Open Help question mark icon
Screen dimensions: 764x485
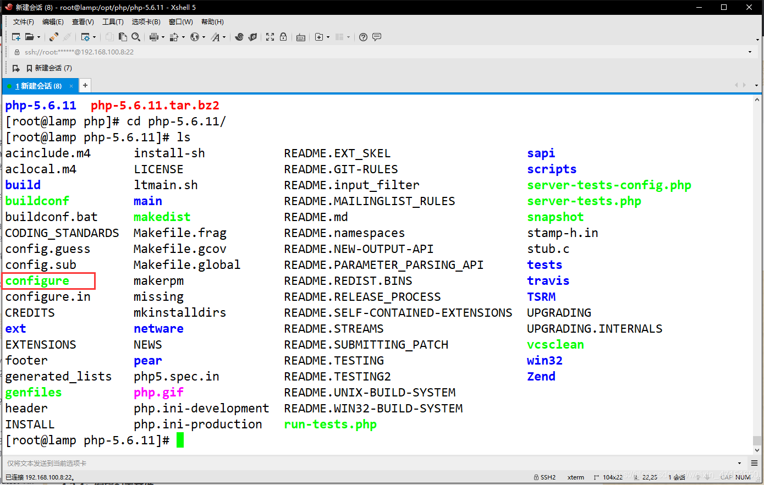pos(363,37)
